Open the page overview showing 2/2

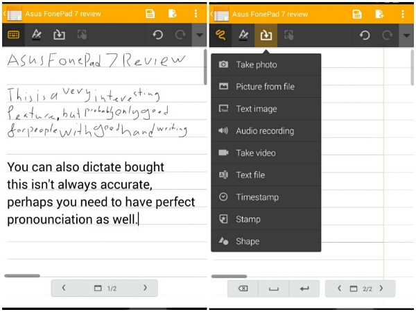[x=361, y=288]
